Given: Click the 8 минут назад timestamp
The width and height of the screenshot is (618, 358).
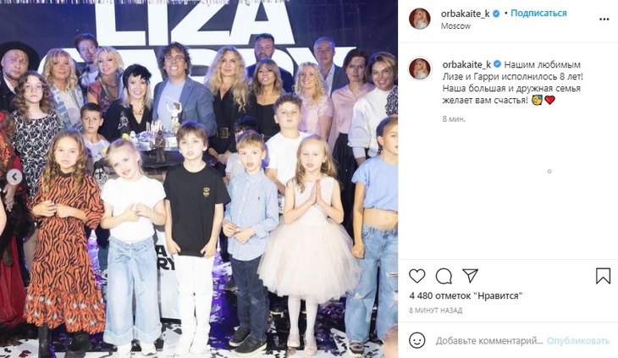Looking at the screenshot, I should 435,311.
